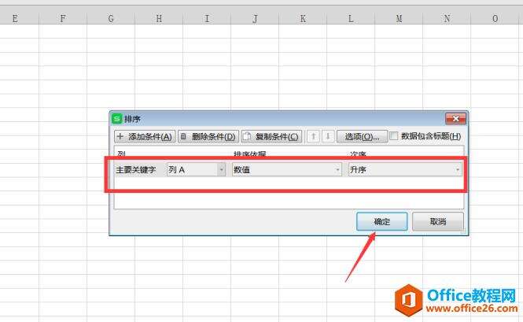Viewport: 523px width, 322px height.
Task: Close the 排序 dialog window
Action: (455, 119)
